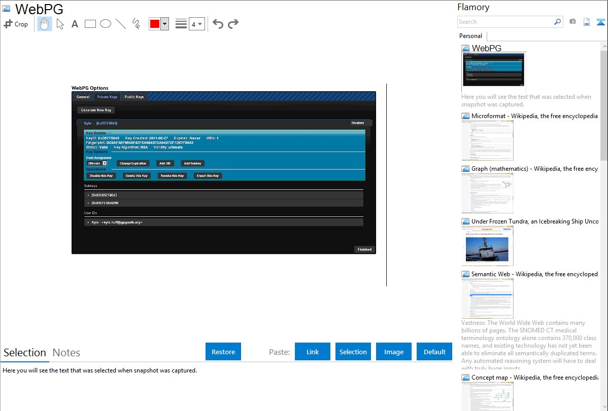Click the Semantic Web entry browser icon
608x411 pixels.
465,274
